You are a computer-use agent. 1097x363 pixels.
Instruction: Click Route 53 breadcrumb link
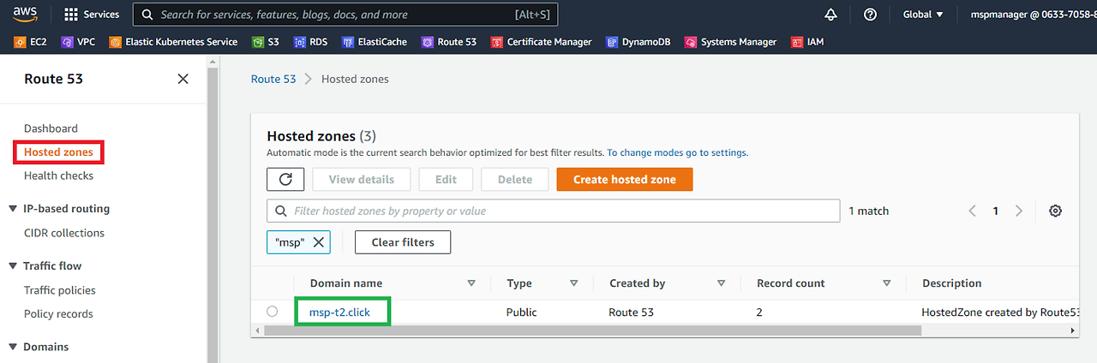(x=273, y=79)
